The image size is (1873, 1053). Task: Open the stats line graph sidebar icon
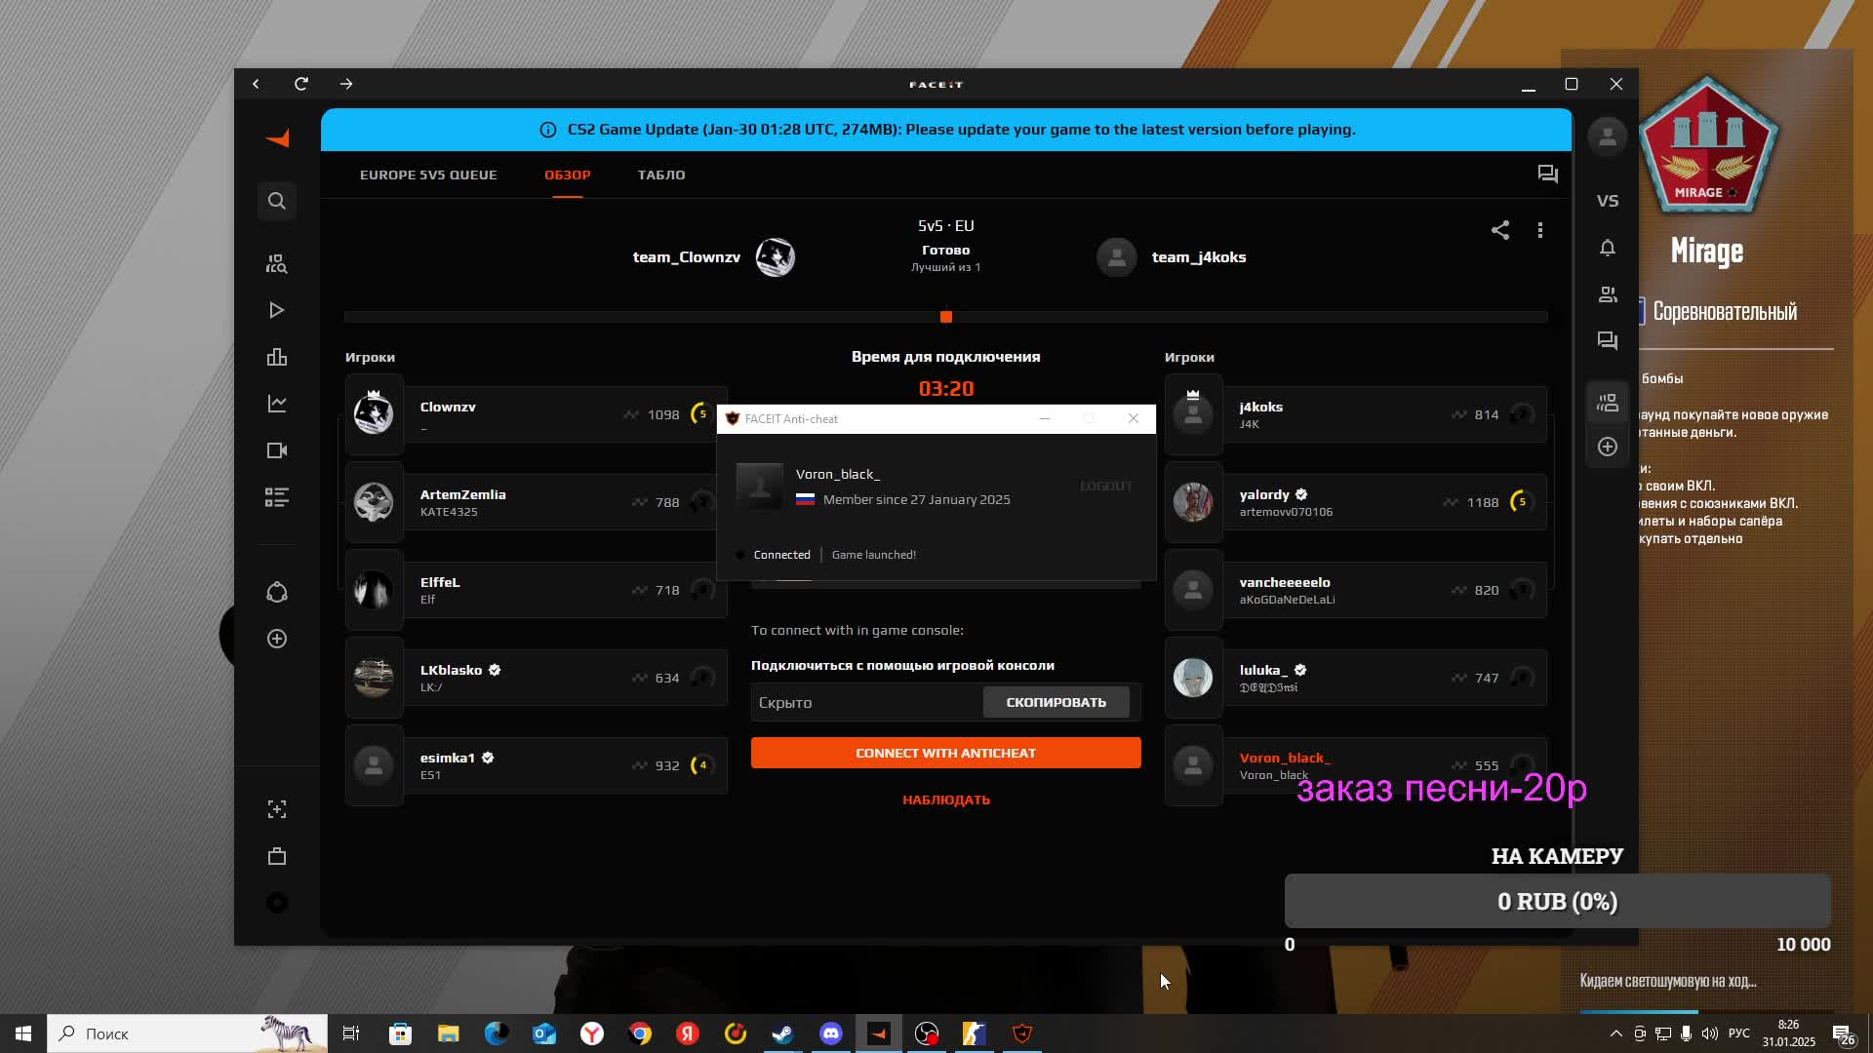[x=277, y=404]
